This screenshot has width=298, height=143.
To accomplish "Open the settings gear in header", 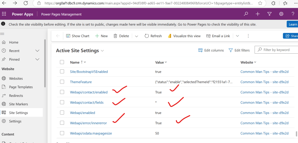I will point(281,14).
